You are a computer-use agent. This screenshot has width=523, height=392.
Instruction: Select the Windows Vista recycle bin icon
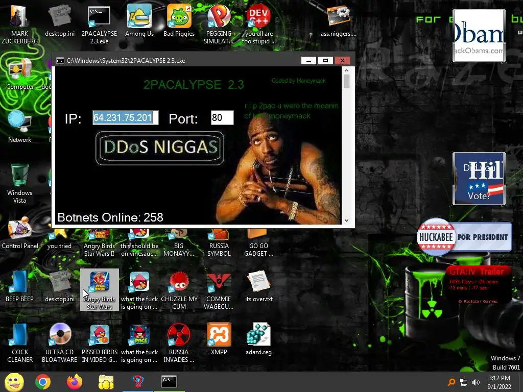[x=20, y=183]
